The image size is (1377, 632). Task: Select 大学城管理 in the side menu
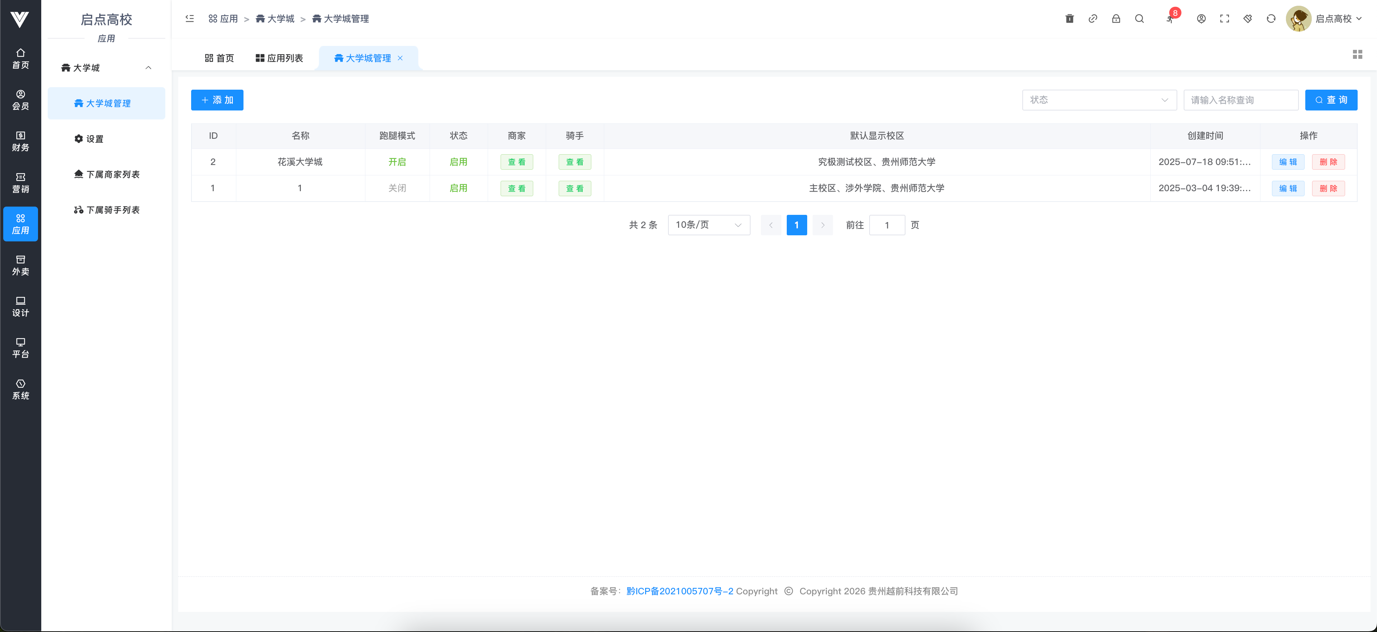pyautogui.click(x=107, y=103)
